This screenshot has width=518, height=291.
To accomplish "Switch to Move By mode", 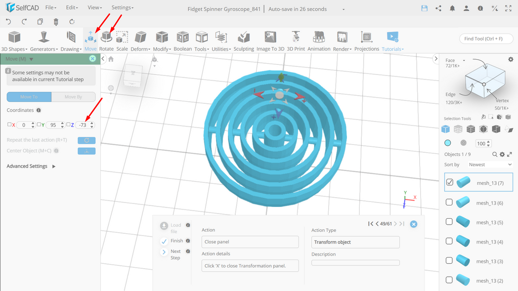I will (73, 97).
